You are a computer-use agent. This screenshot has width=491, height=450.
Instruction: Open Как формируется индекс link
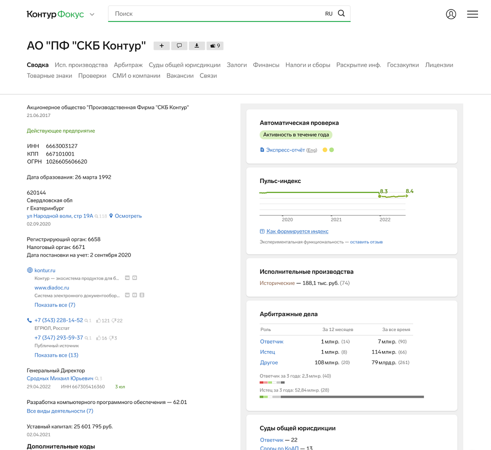pyautogui.click(x=297, y=231)
